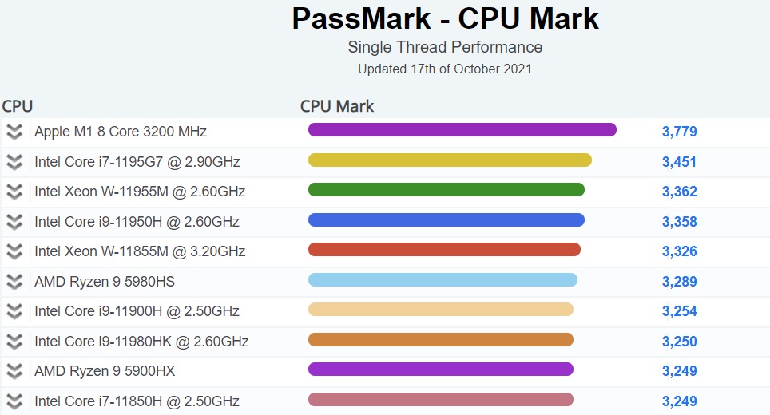Open Intel Core i9-11980HK @ 2.60GHz link
This screenshot has height=415, width=770.
click(x=141, y=342)
